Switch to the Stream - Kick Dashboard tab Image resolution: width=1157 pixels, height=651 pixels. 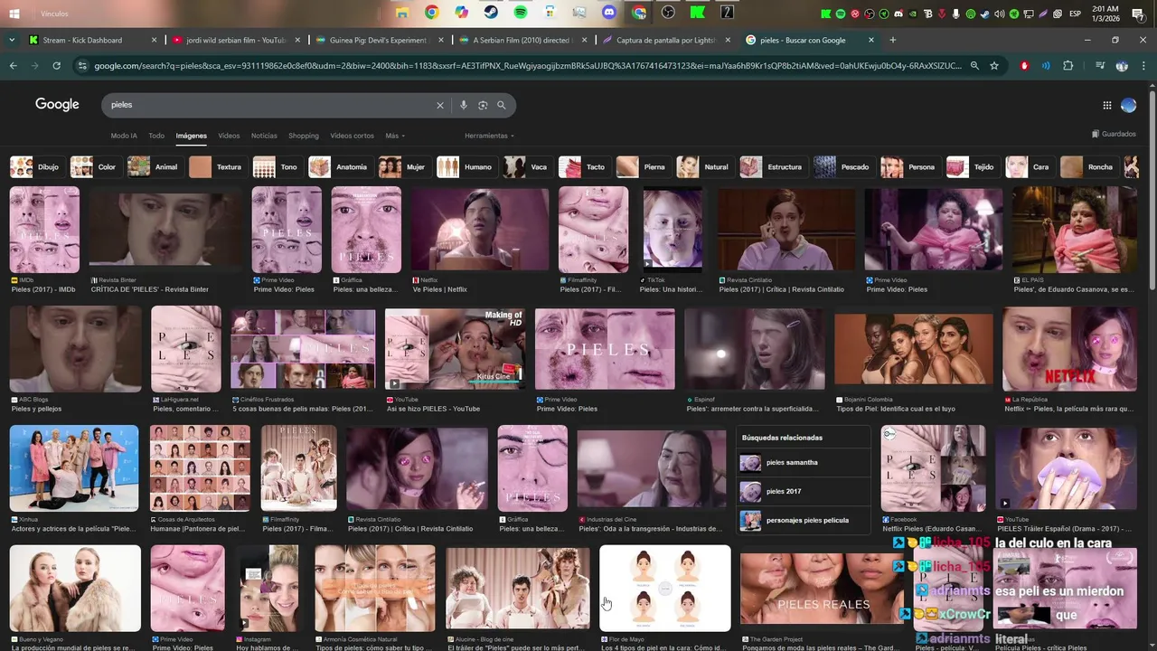coord(92,40)
